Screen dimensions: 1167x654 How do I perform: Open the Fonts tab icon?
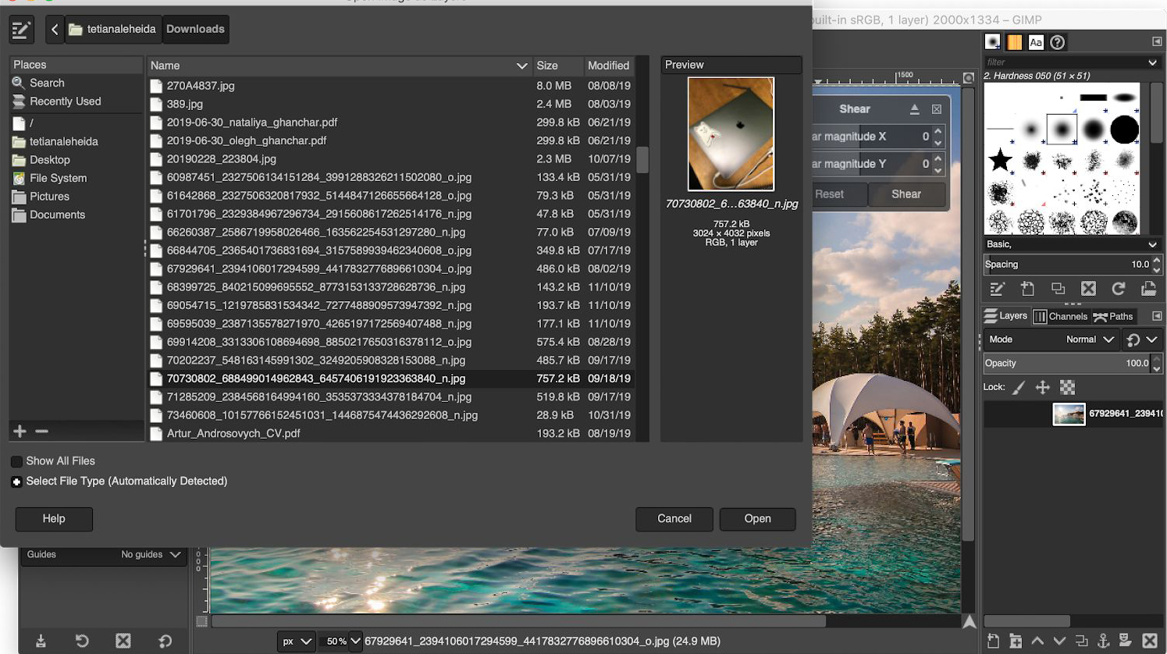1036,42
